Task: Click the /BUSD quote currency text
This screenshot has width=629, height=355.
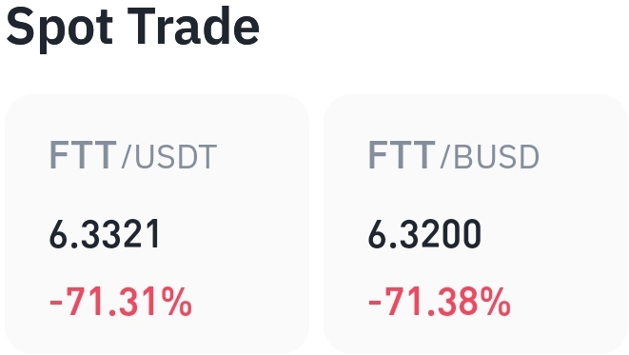Action: coord(490,157)
